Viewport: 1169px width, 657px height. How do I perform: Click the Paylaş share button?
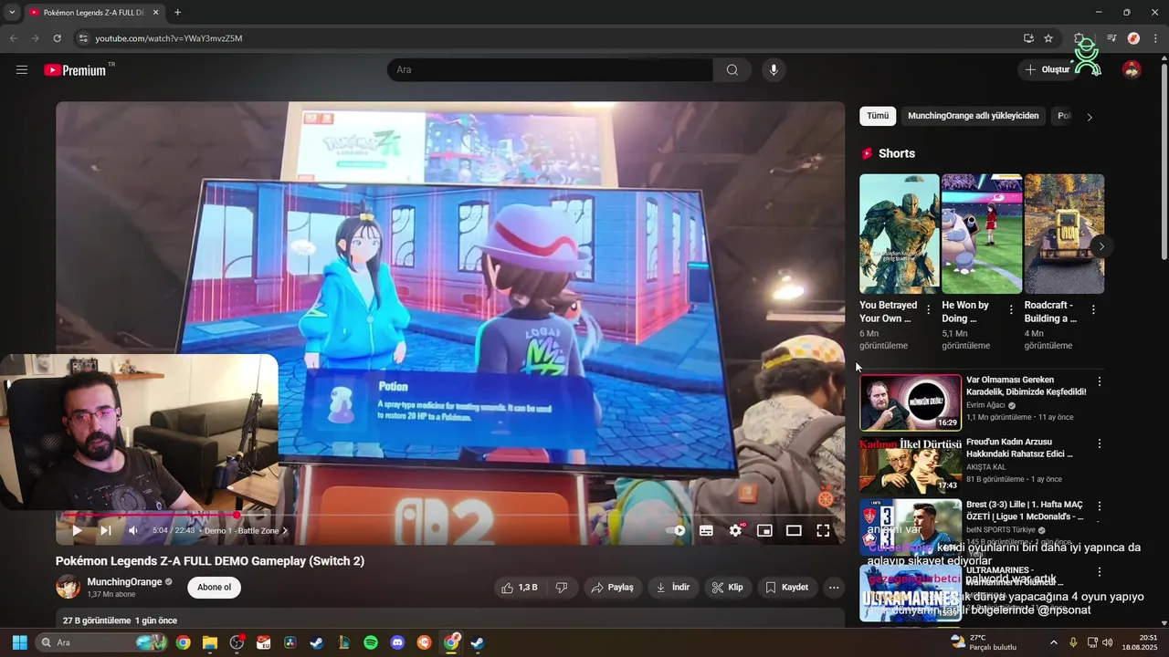[x=612, y=588]
